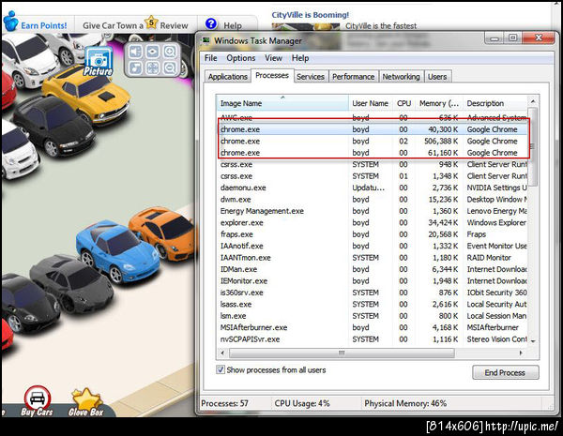
Task: Sort by the Description column header
Action: [495, 103]
